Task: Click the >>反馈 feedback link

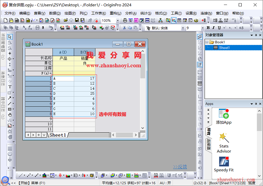Action: click(x=180, y=167)
